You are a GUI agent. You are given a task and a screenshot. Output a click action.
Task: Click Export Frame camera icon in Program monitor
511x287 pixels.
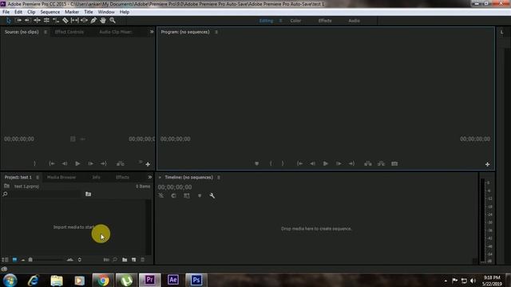[x=394, y=163]
